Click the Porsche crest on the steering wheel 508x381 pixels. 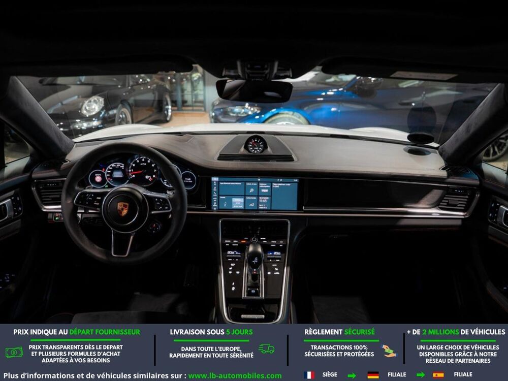(x=122, y=209)
